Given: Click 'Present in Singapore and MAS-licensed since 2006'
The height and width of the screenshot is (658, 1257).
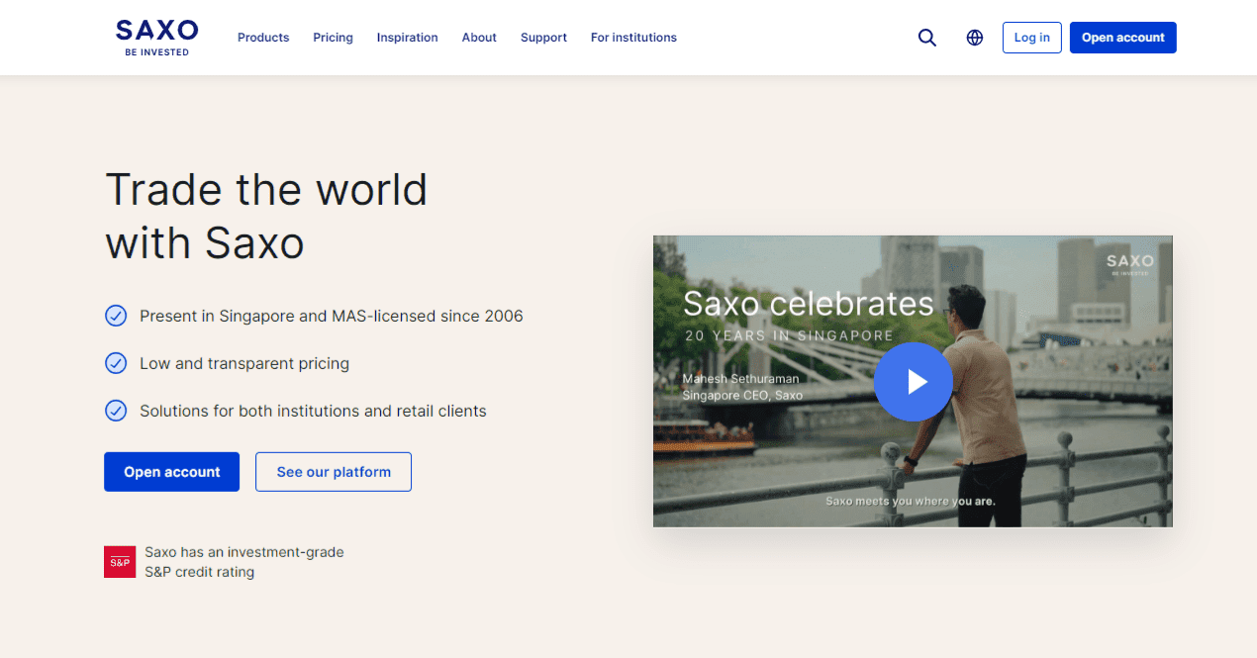Looking at the screenshot, I should [x=331, y=317].
